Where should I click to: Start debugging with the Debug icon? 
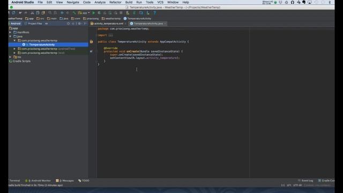coord(99,13)
